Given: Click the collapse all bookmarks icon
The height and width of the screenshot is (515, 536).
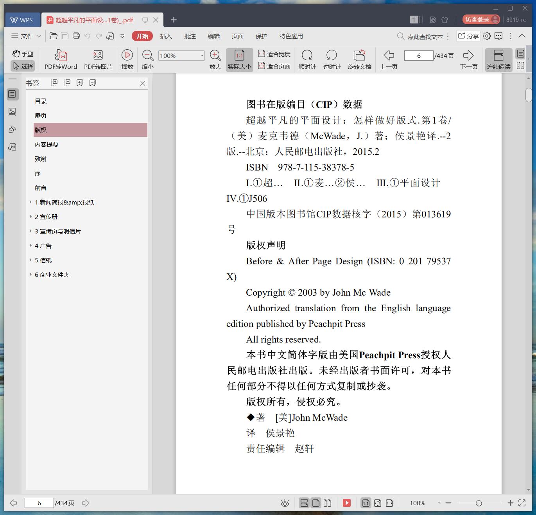Looking at the screenshot, I should 67,83.
